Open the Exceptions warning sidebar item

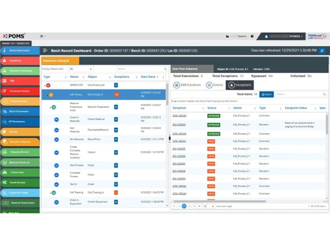pyautogui.click(x=20, y=61)
